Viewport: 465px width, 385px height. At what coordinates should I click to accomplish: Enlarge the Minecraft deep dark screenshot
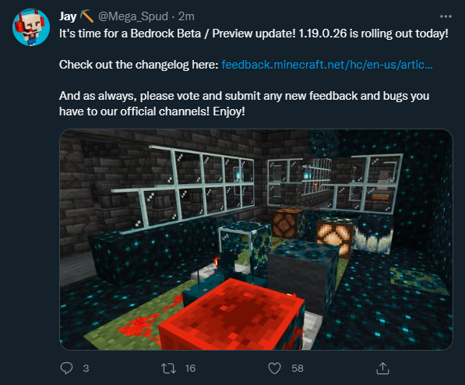(x=256, y=239)
